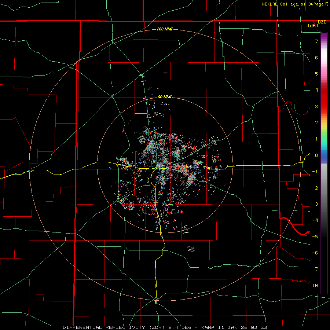Click the -7 value on color scale
The image size is (330, 330).
[x=315, y=269]
